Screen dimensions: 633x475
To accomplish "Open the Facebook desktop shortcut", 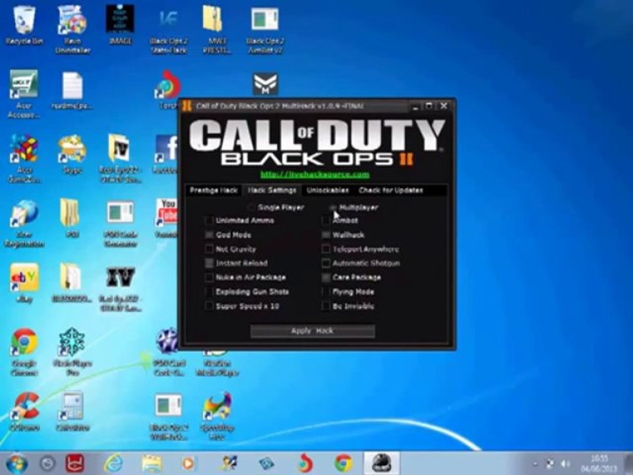I will (166, 154).
